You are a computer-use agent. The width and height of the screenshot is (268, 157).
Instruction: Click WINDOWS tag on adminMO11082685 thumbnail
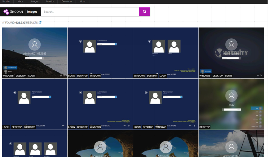coord(8,76)
